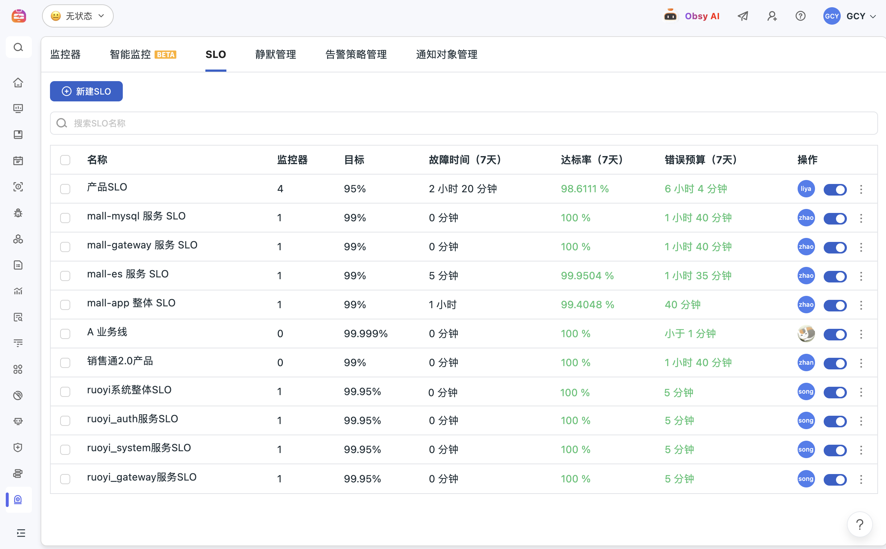Go to home icon in sidebar
The width and height of the screenshot is (886, 549).
point(18,83)
